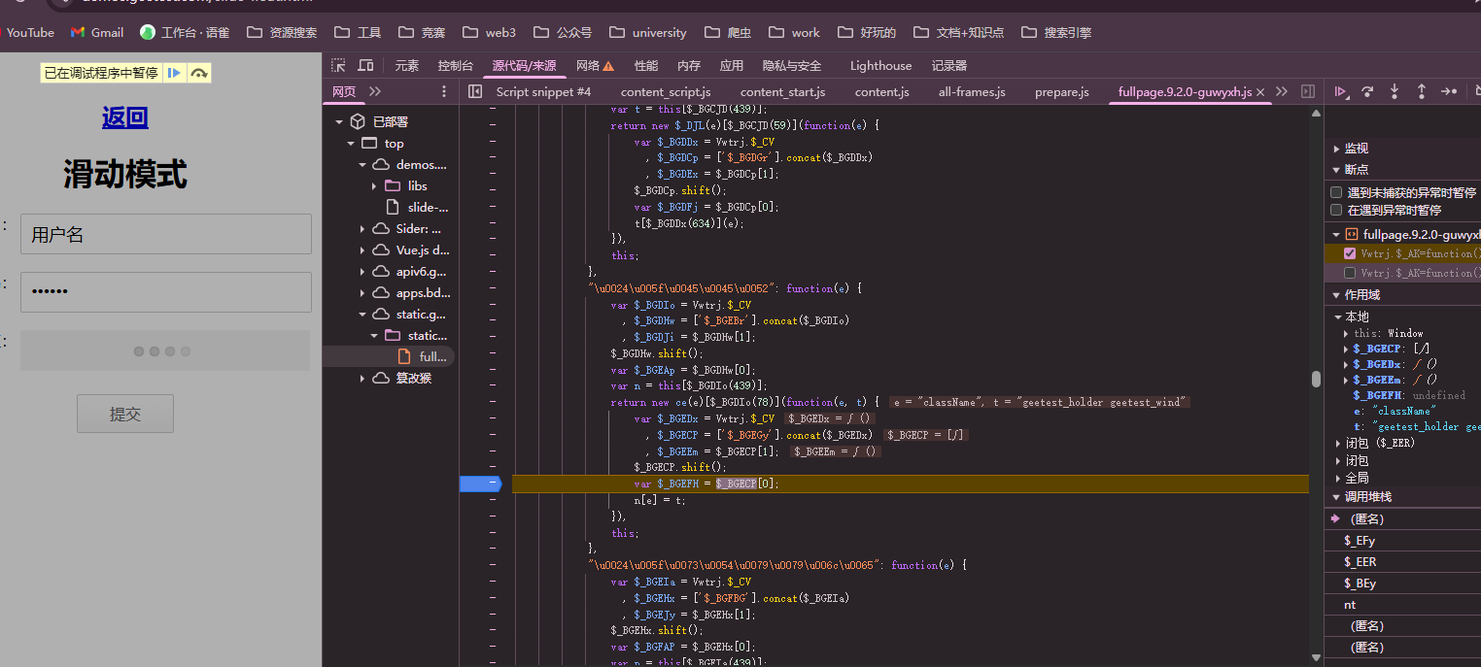The image size is (1481, 667).
Task: Click the slide-... file icon
Action: (393, 207)
